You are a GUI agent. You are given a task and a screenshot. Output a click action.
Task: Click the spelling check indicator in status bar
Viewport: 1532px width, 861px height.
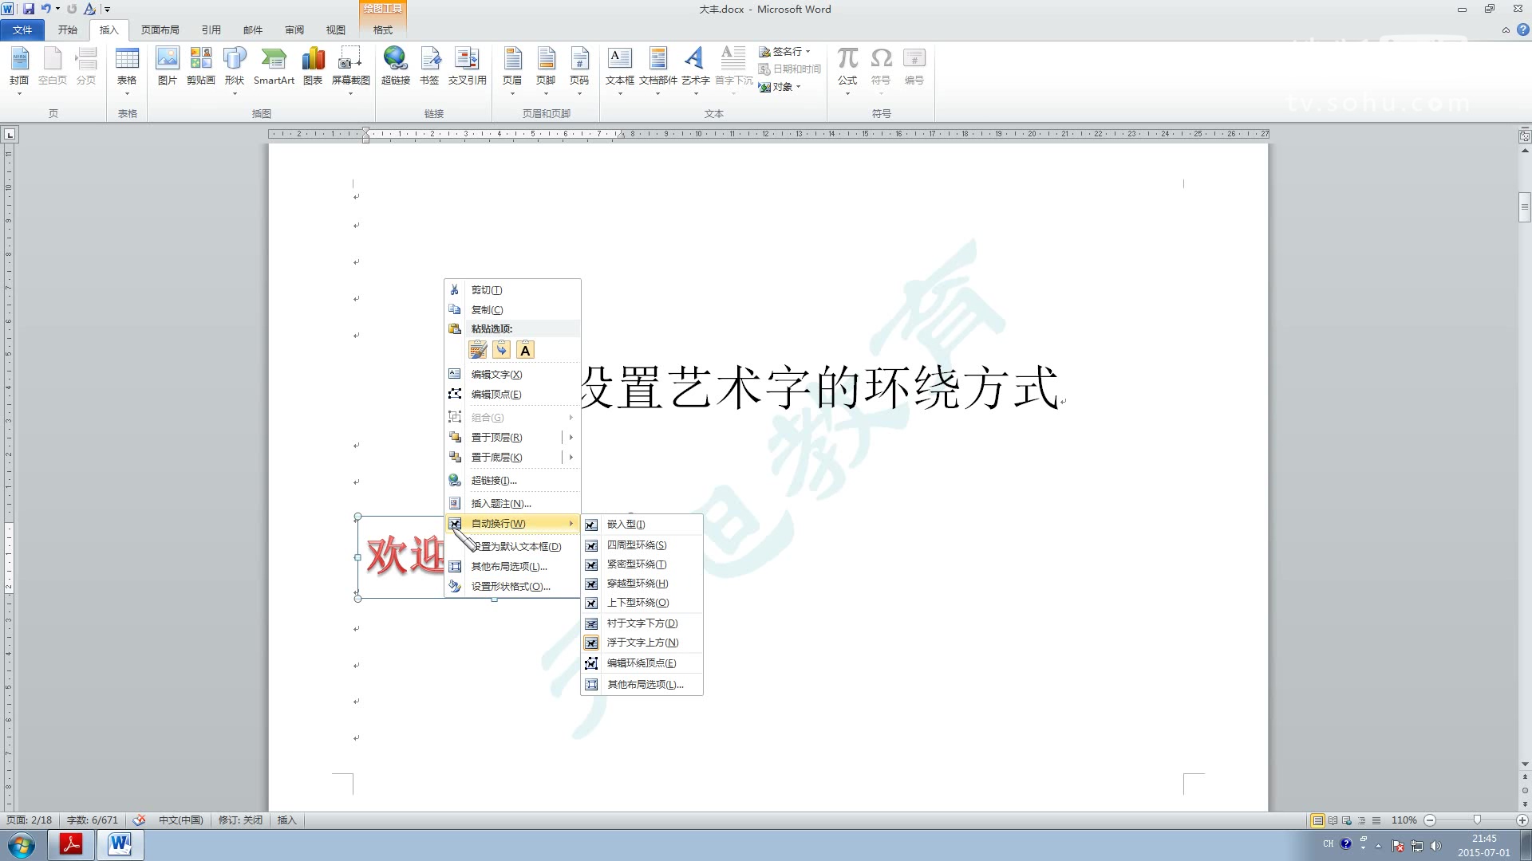[139, 820]
